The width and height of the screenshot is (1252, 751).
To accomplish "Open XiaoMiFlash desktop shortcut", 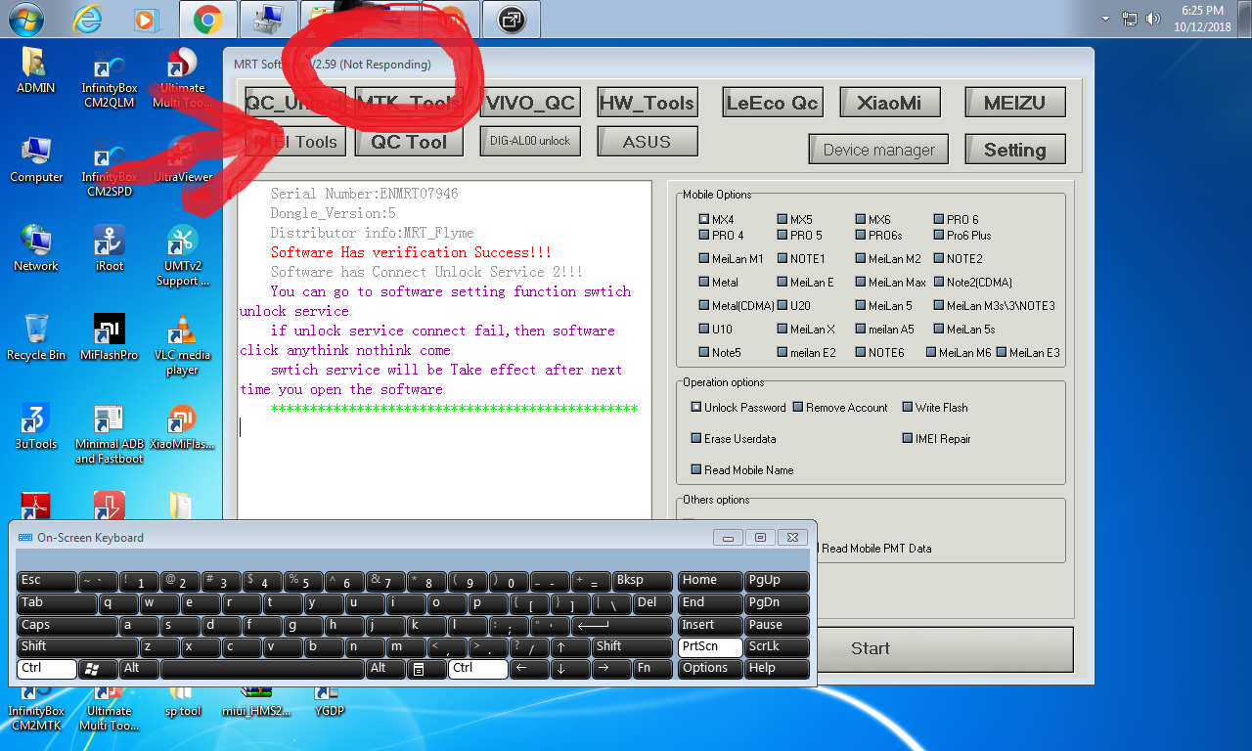I will click(182, 427).
